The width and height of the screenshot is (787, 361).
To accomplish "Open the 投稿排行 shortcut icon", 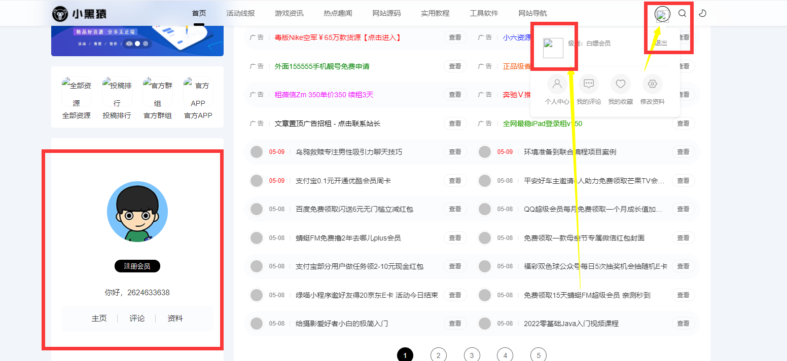I will 117,92.
